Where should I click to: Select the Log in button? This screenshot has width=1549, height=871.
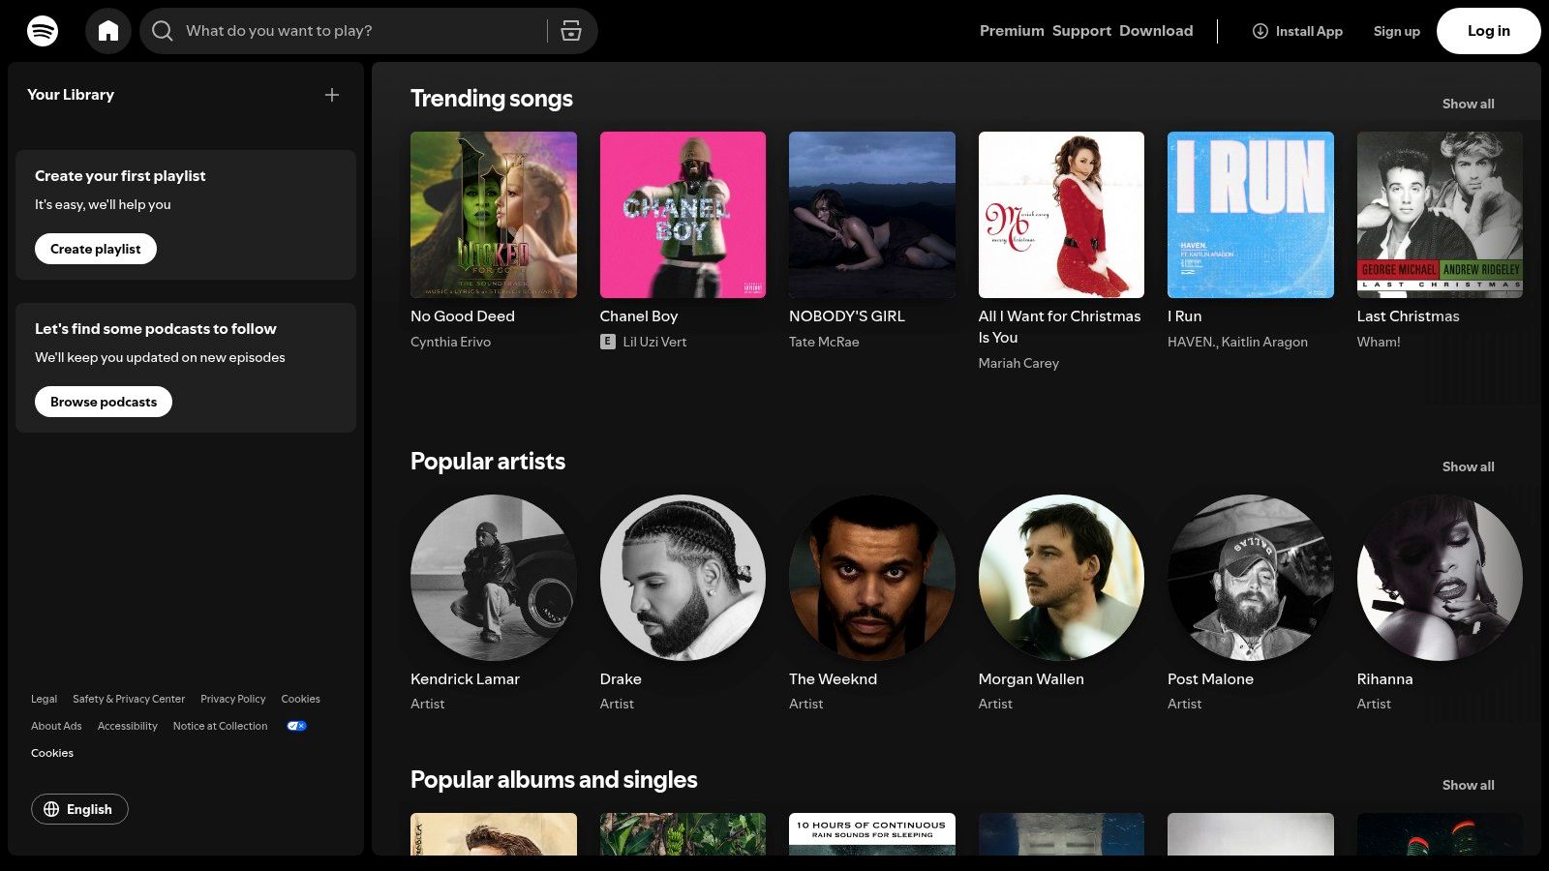click(x=1488, y=30)
